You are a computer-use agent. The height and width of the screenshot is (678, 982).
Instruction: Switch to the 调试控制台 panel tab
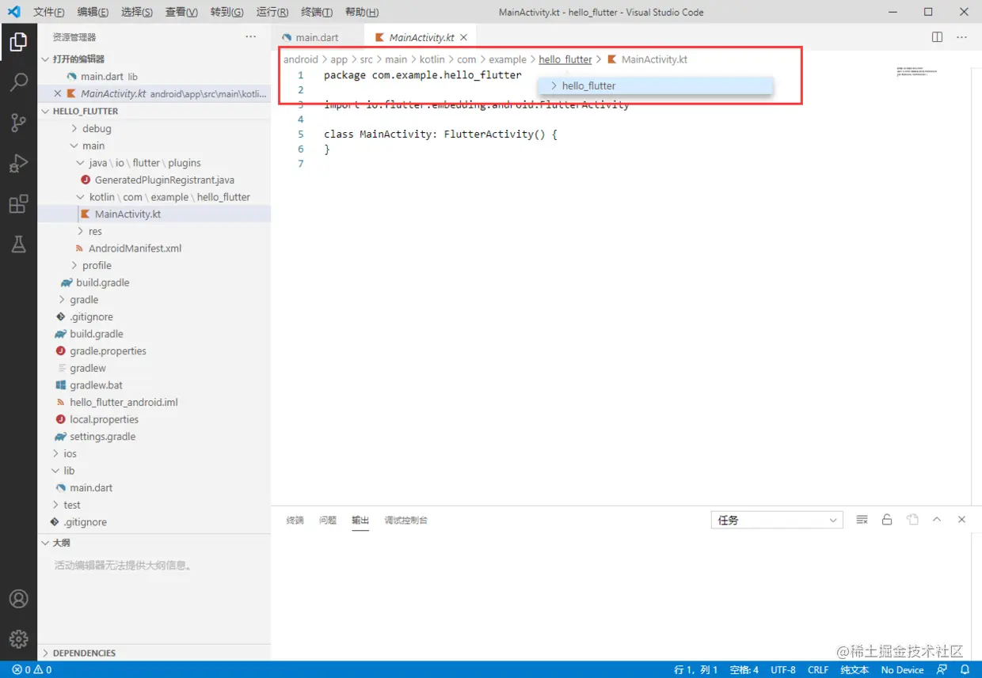point(406,521)
